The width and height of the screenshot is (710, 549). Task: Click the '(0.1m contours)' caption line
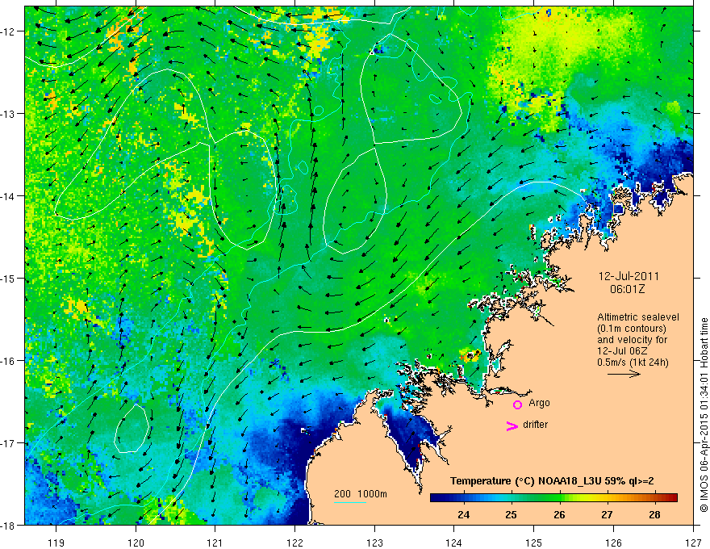(632, 329)
